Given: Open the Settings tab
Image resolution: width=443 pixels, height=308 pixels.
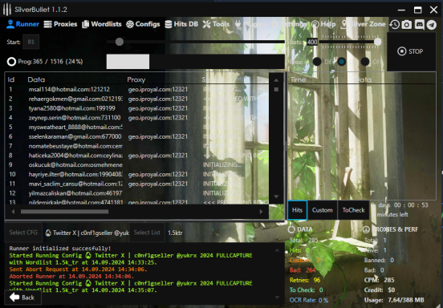Looking at the screenshot, I should (289, 24).
